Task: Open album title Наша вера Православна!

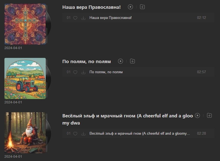Action: coord(92,7)
